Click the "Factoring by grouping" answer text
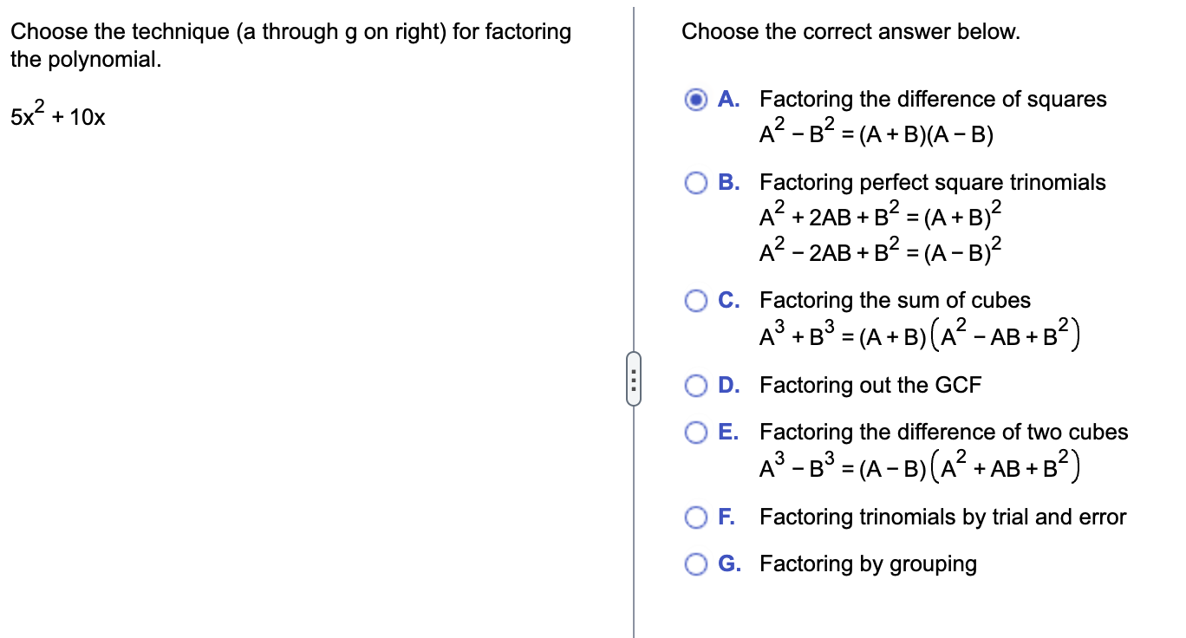Image resolution: width=1186 pixels, height=638 pixels. (x=868, y=564)
